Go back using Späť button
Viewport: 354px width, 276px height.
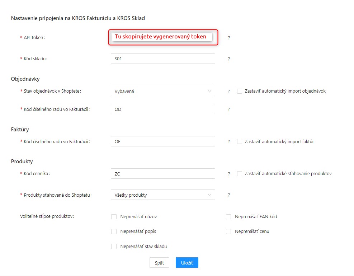click(159, 263)
